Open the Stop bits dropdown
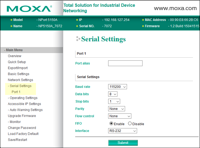Image resolution: width=200 pixels, height=148 pixels. point(114,101)
